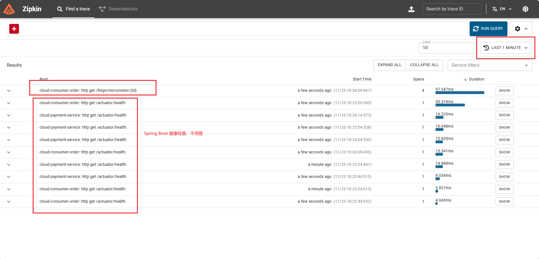The width and height of the screenshot is (539, 259).
Task: Click the Duration sort arrow
Action: (x=465, y=79)
